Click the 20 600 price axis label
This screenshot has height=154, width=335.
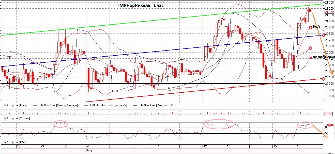[329, 46]
